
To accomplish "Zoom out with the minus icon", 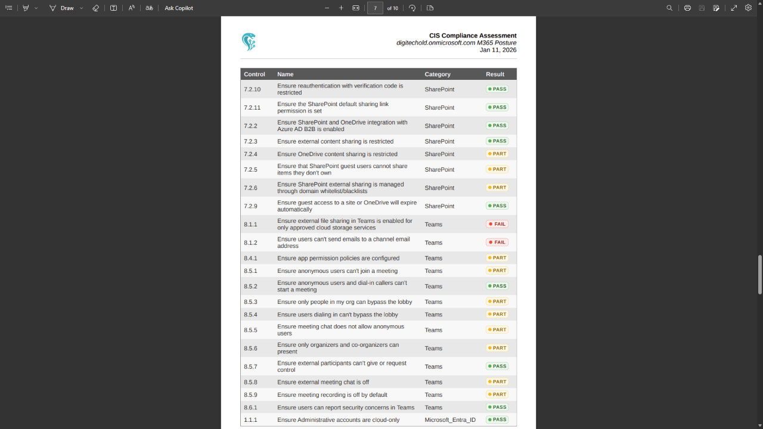I will (x=327, y=8).
